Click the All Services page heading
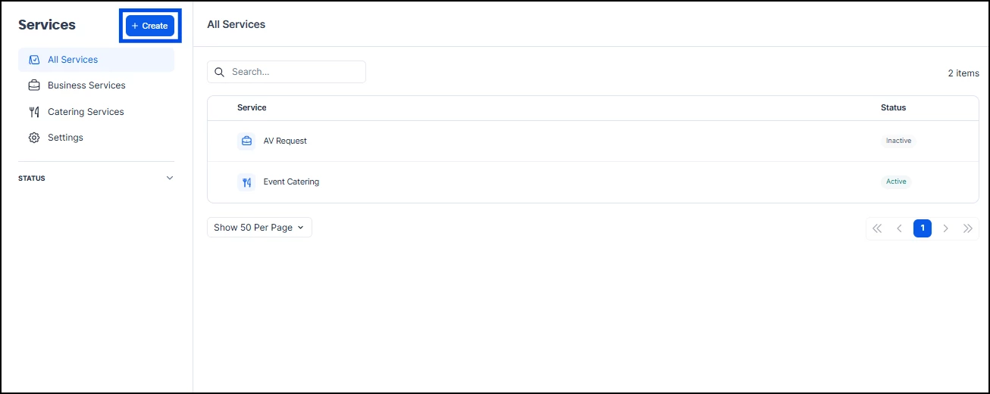 236,24
